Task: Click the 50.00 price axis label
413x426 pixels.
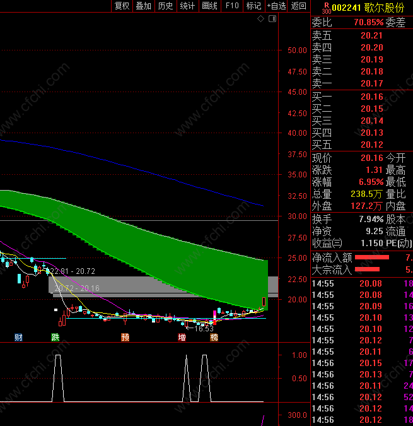Action: (x=297, y=50)
